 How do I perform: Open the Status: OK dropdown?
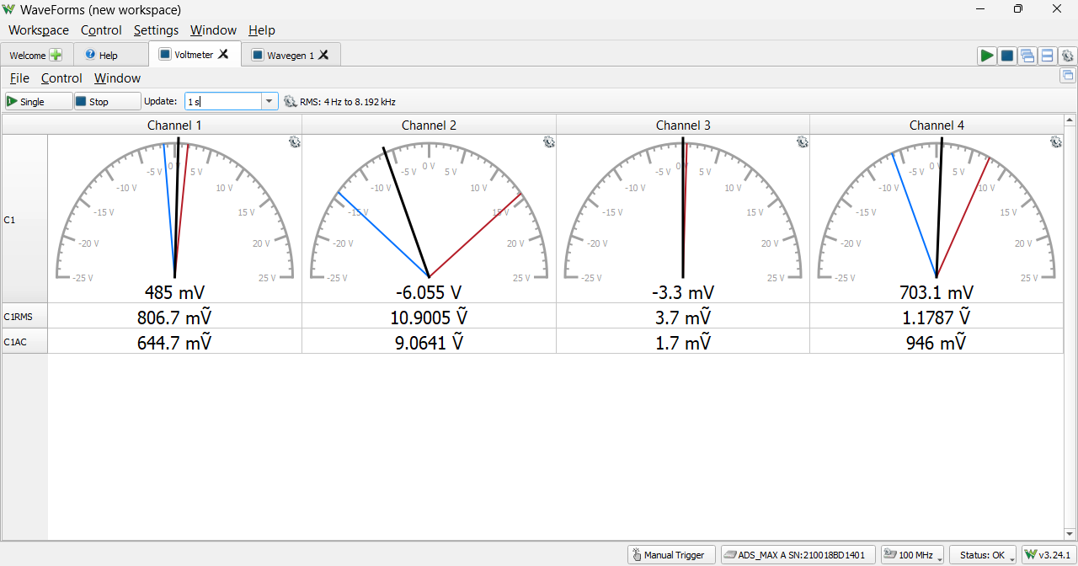point(984,555)
